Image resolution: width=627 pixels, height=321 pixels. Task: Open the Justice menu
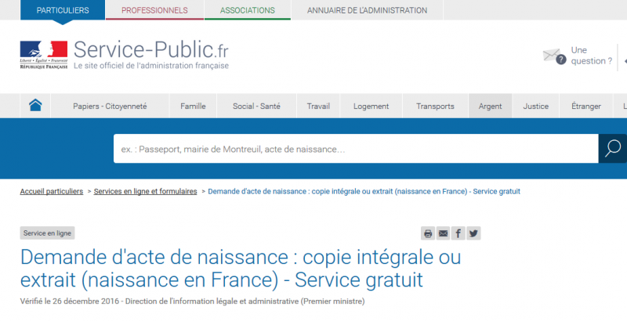click(x=536, y=106)
